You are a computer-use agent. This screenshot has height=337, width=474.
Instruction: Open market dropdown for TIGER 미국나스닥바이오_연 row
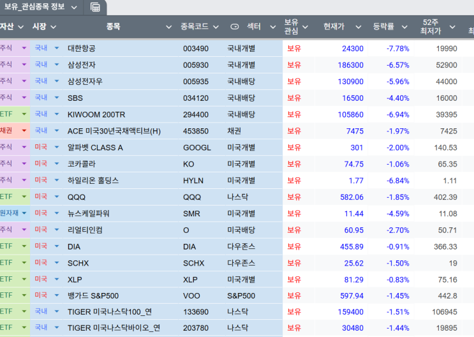pos(57,327)
